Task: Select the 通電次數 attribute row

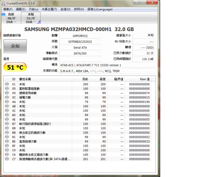Action: (77, 98)
